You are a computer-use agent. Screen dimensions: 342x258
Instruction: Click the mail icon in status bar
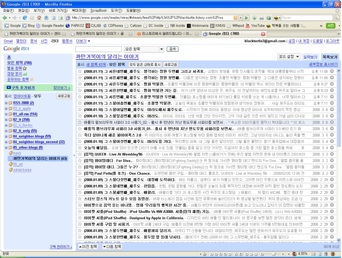click(313, 254)
